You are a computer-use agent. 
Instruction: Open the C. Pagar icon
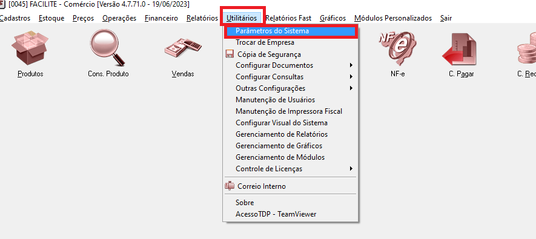coord(461,50)
